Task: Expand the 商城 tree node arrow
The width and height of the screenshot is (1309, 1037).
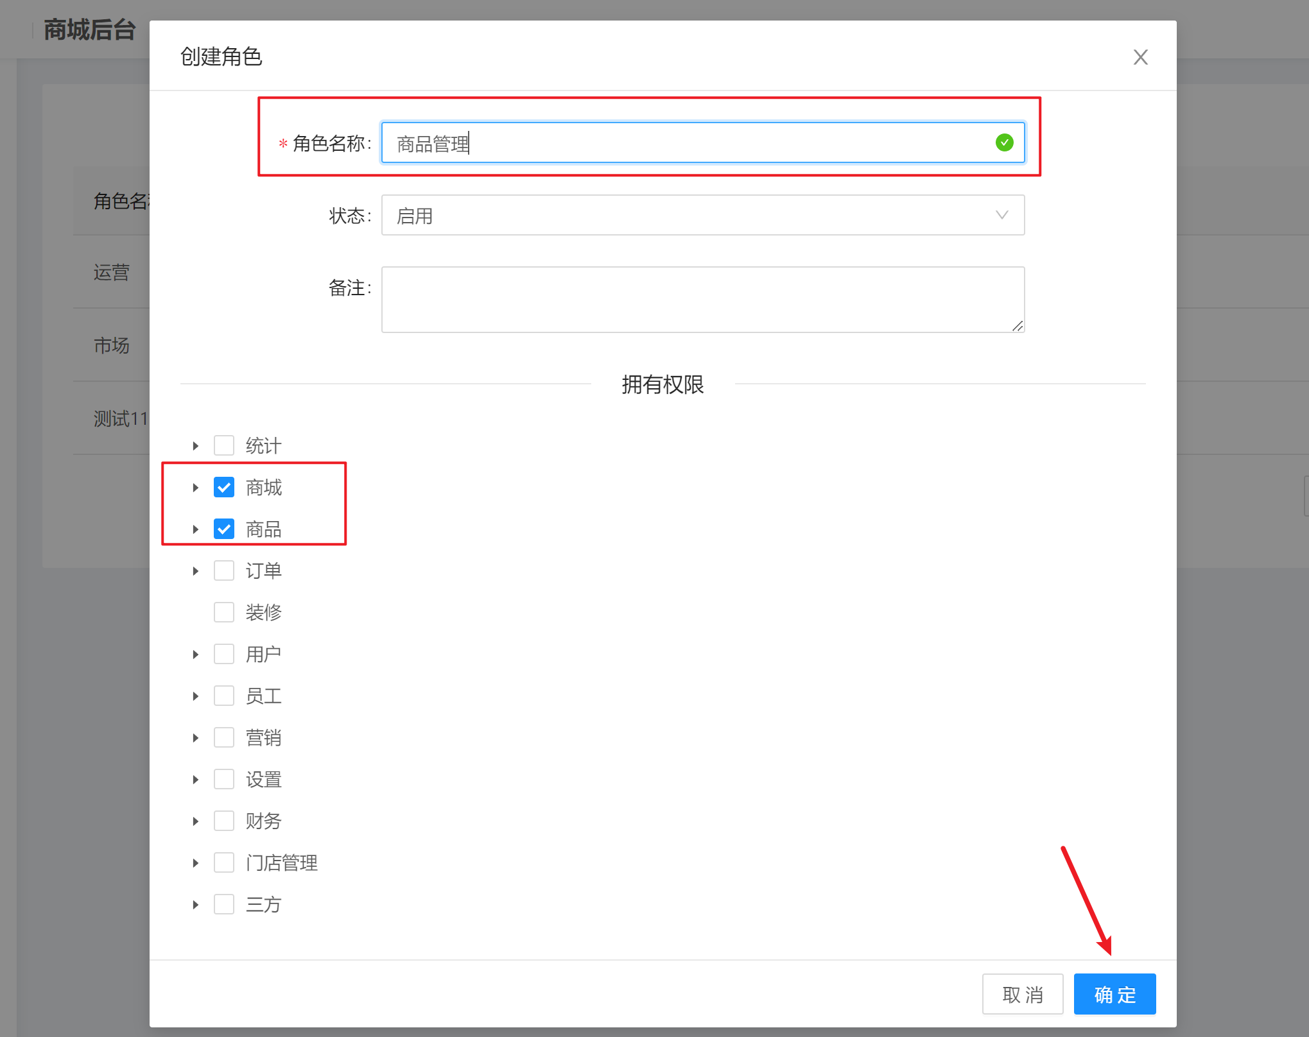Action: (196, 488)
